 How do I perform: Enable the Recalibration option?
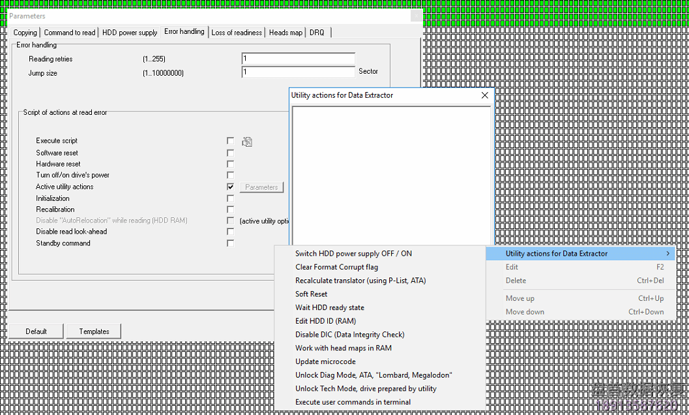230,209
